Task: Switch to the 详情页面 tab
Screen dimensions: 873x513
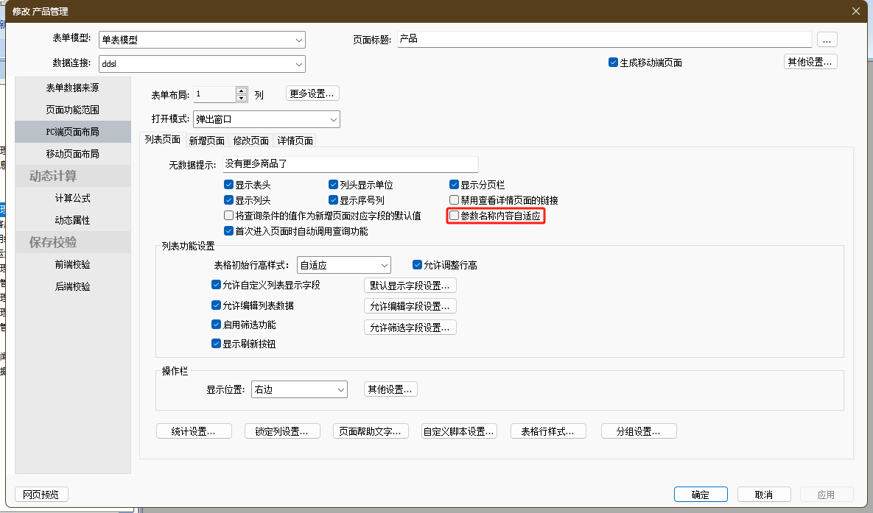Action: [x=295, y=141]
